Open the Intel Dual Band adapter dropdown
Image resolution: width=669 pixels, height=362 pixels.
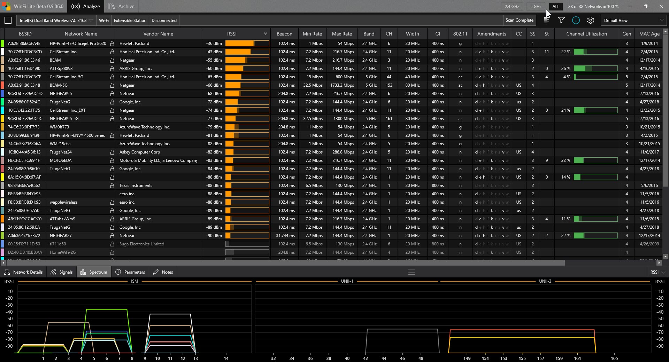(x=56, y=21)
